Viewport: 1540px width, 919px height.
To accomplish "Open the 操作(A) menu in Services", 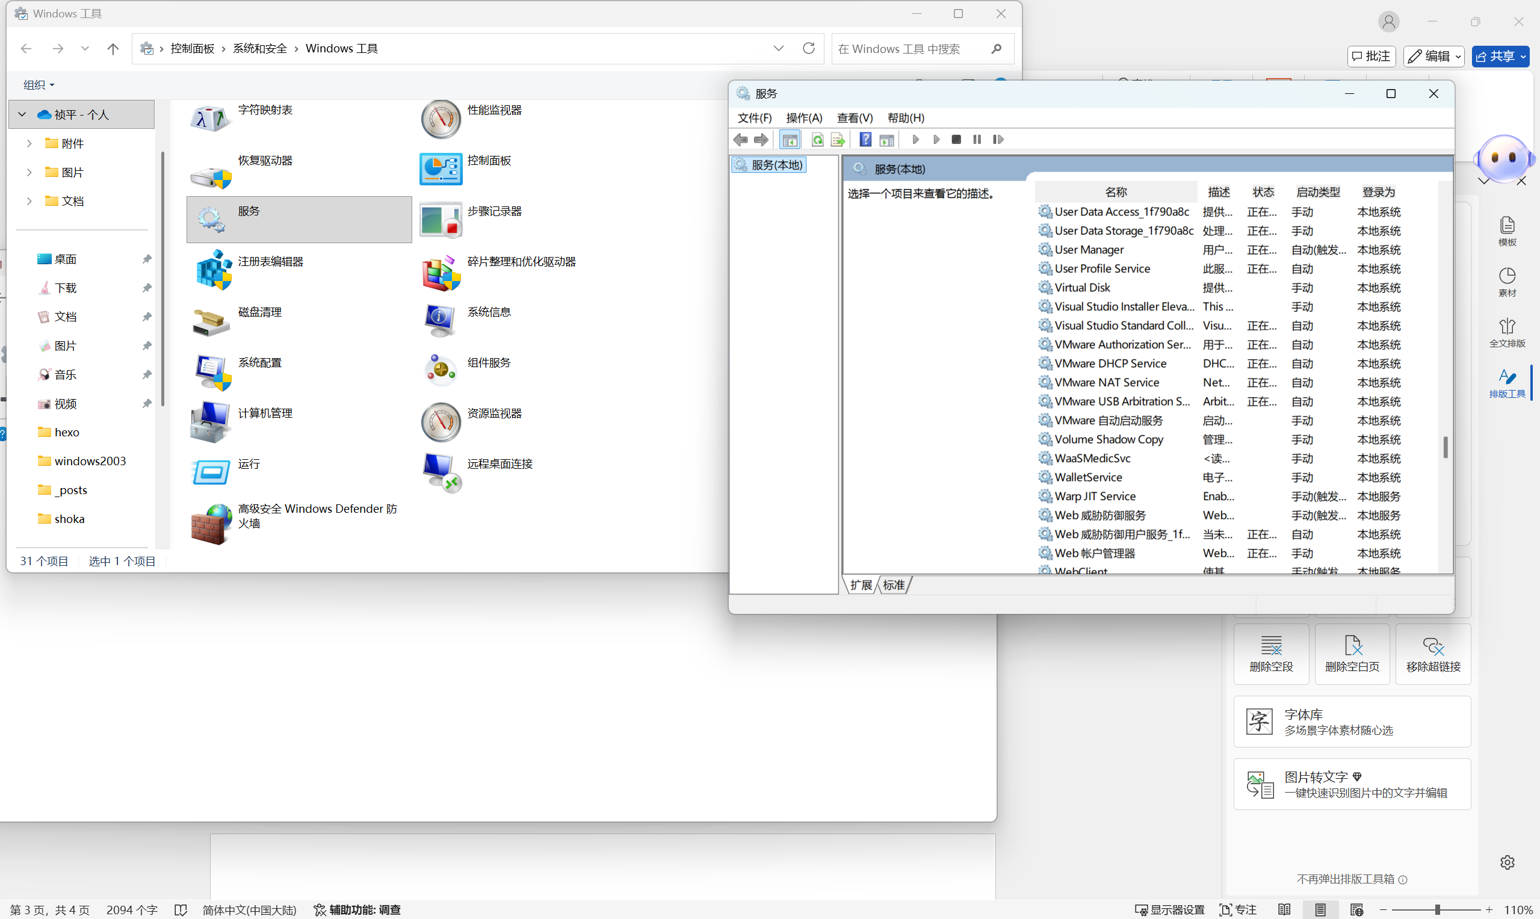I will pyautogui.click(x=804, y=118).
